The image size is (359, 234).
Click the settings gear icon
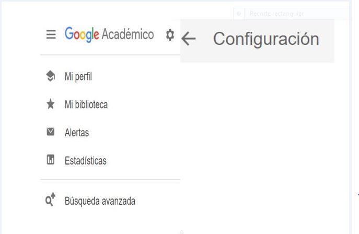point(170,35)
